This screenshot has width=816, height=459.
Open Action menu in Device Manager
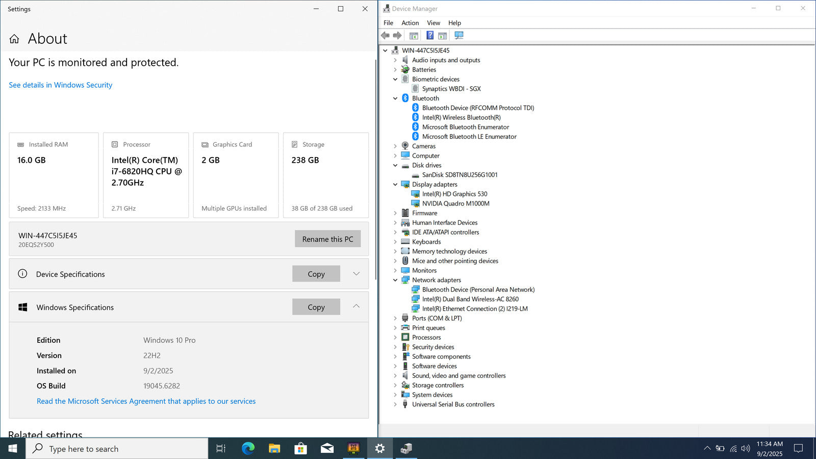410,23
